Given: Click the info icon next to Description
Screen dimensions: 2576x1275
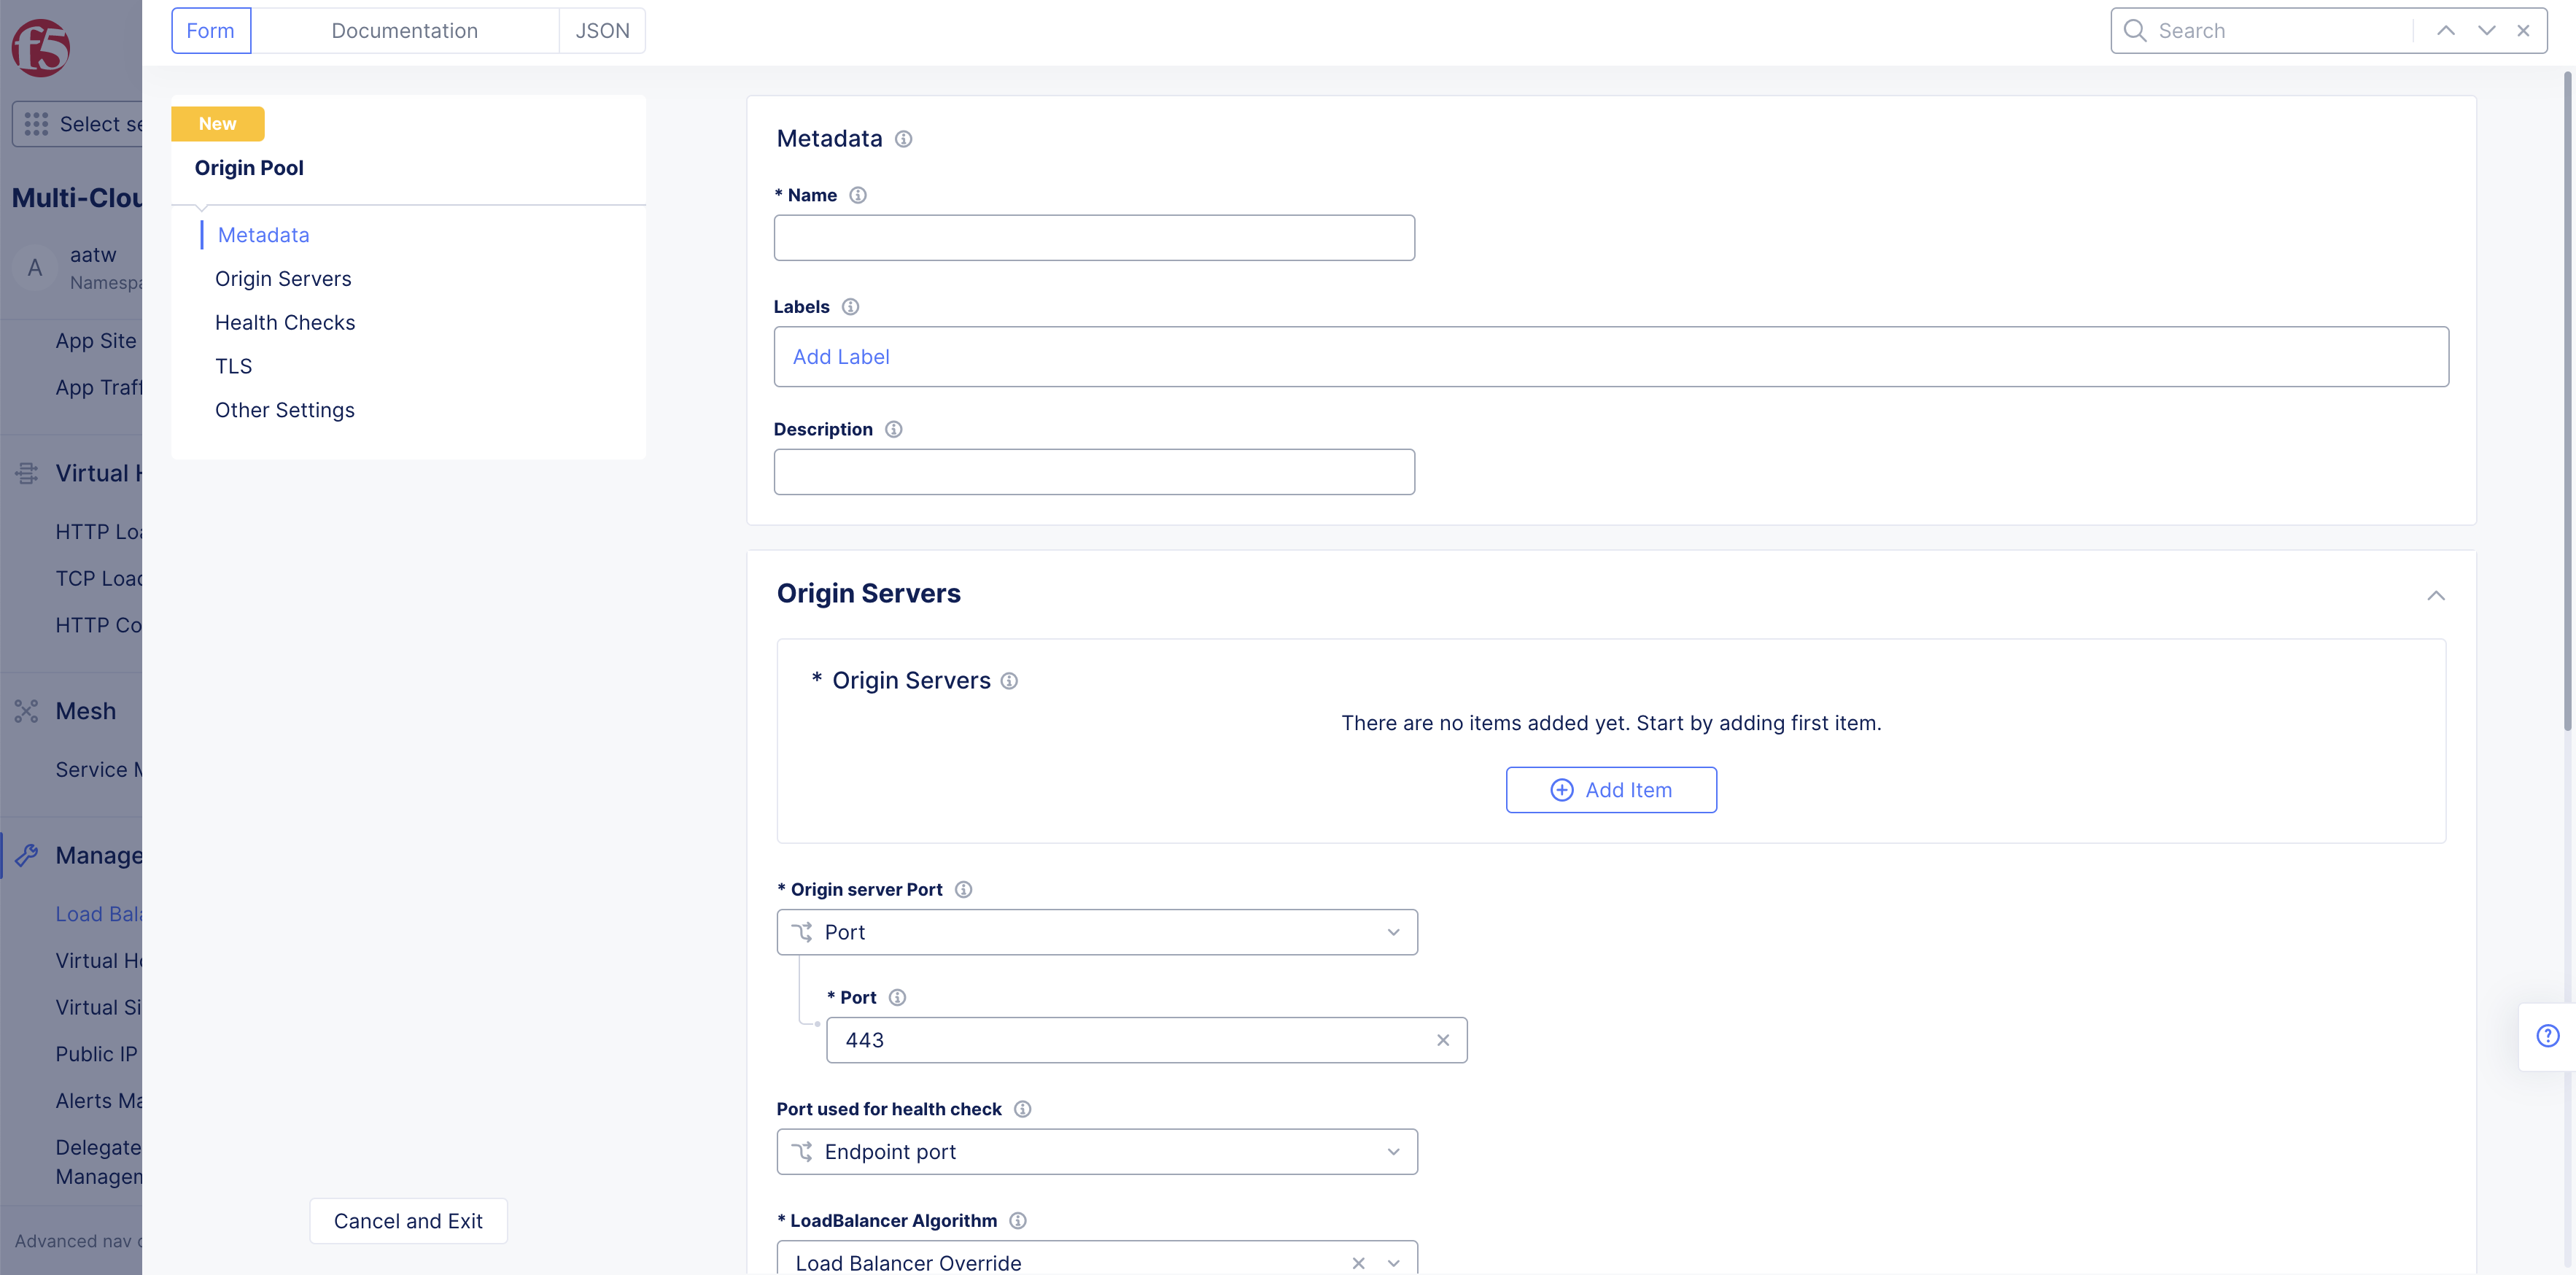Looking at the screenshot, I should pos(893,429).
